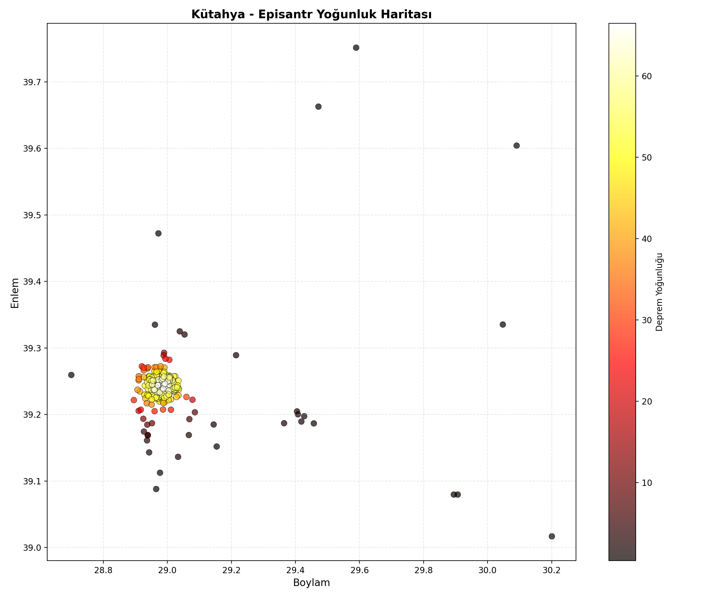Viewport: 717px width, 598px height.
Task: Click the northernmost epicenter point near latitude 39.75
Action: (356, 48)
